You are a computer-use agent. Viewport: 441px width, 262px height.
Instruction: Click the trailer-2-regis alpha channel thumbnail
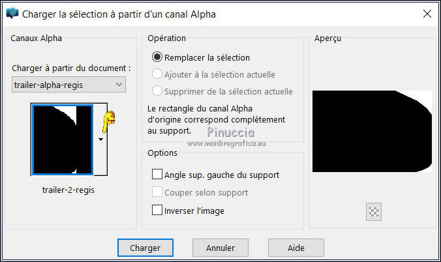tap(62, 140)
